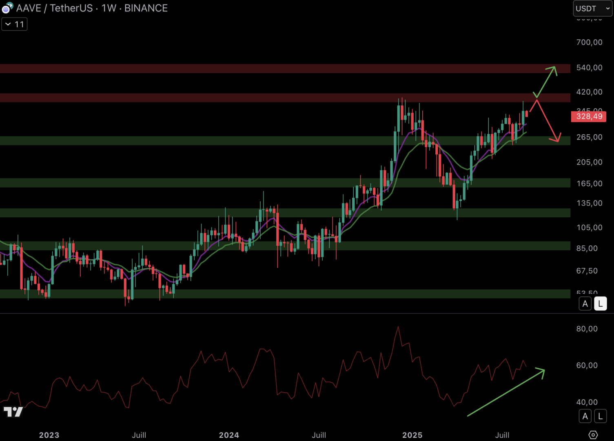614x441 pixels.
Task: Click the 2024 time axis label
Action: [x=229, y=435]
